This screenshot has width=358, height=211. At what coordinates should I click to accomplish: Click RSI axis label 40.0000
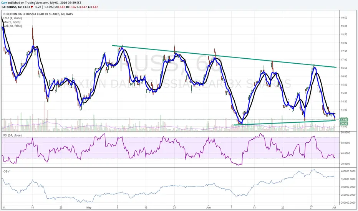[345, 153]
